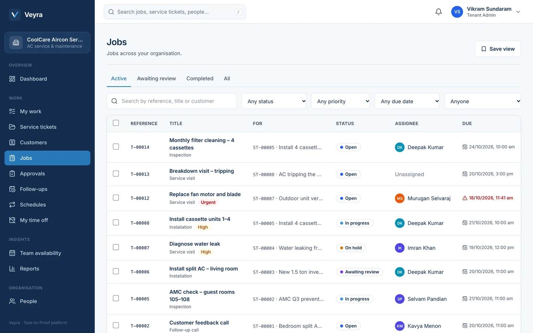Show the All jobs tab

tap(227, 78)
